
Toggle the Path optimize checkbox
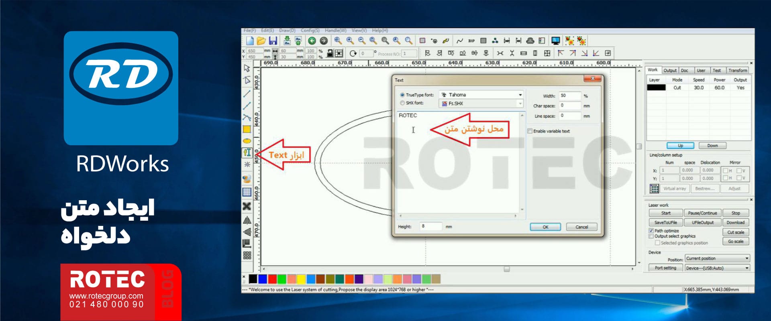coord(651,231)
